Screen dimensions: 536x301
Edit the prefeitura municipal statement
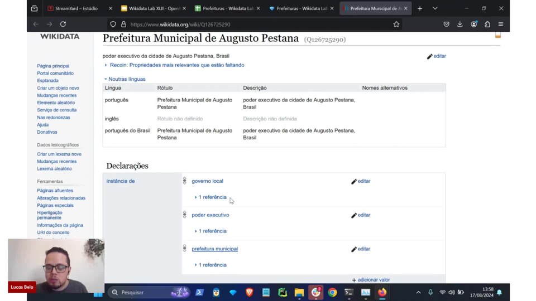point(361,249)
